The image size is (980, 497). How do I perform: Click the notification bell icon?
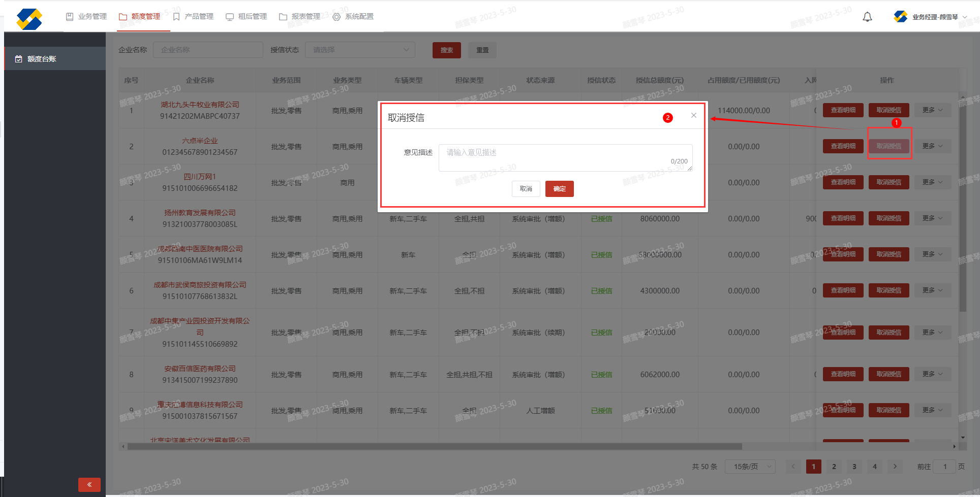click(867, 17)
